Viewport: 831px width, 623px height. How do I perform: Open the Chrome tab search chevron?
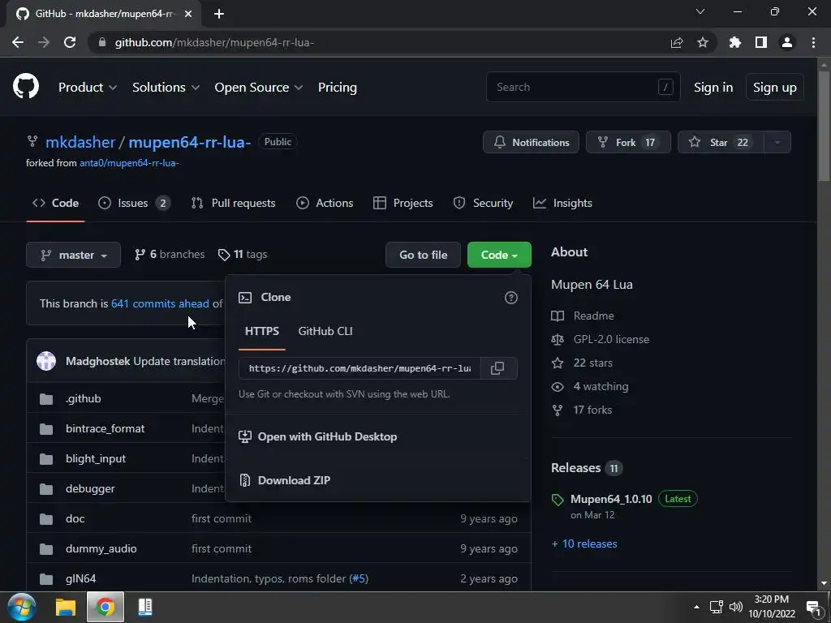point(700,11)
